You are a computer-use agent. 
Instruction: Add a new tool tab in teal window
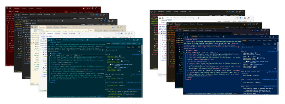(88, 40)
